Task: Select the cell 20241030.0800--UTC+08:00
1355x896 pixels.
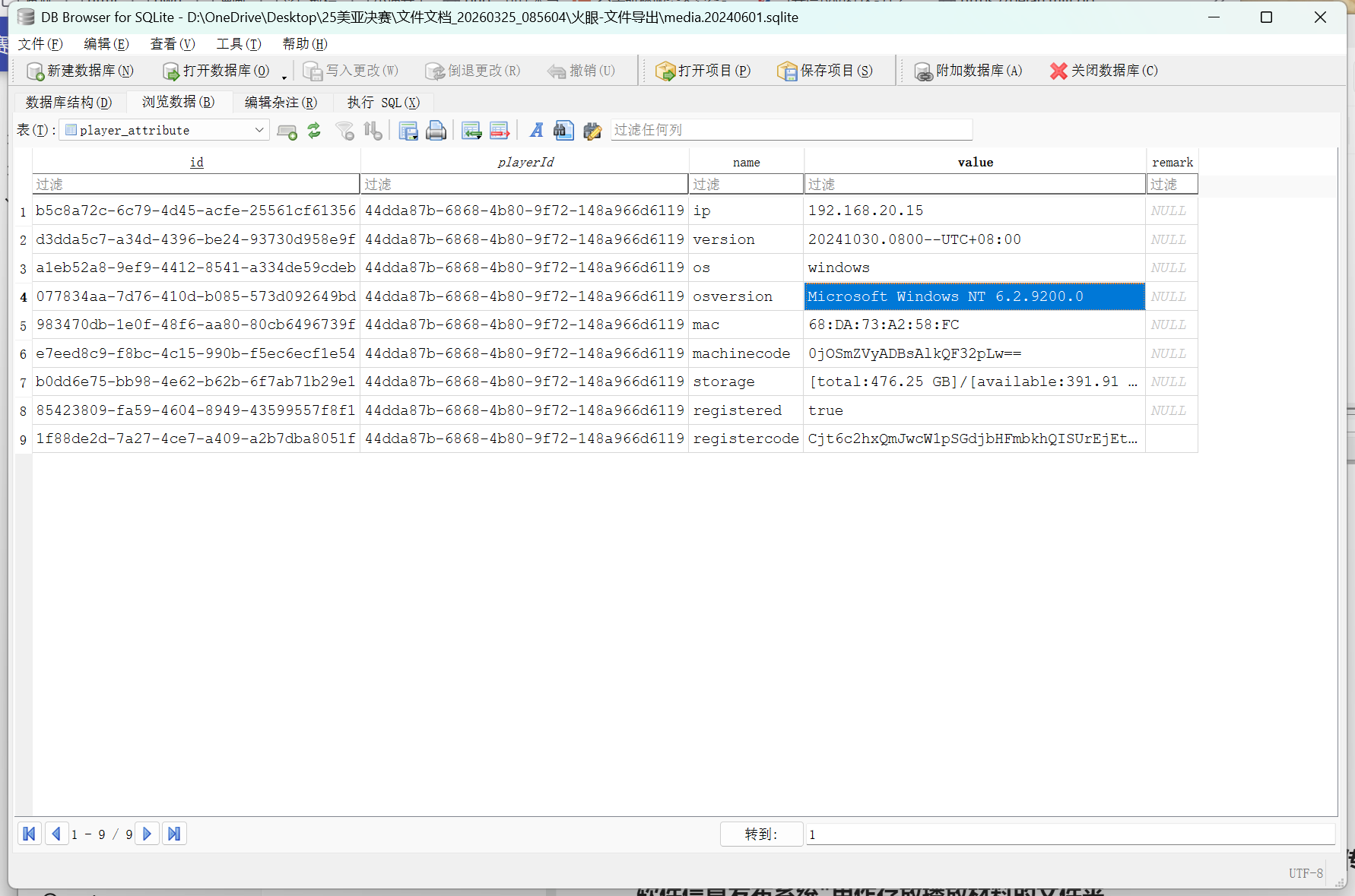Action: [975, 239]
